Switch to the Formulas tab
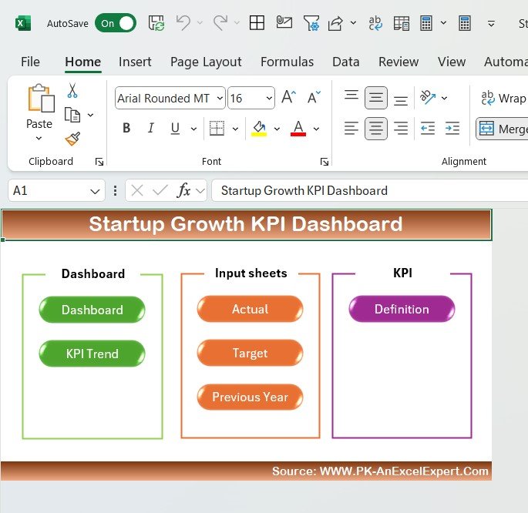The image size is (528, 513). [288, 62]
